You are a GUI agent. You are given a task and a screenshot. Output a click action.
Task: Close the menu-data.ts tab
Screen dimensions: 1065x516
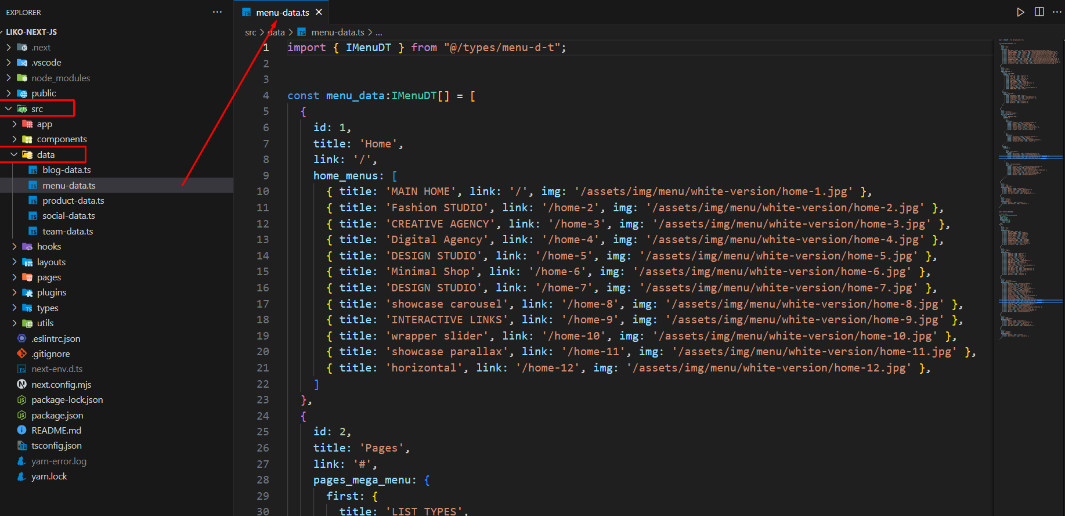(319, 12)
